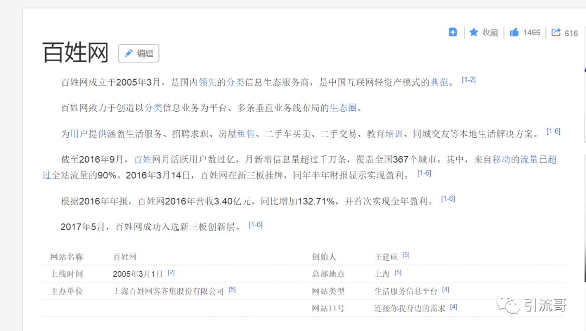Follow the 生态圈 link
This screenshot has width=586, height=331.
tap(343, 108)
